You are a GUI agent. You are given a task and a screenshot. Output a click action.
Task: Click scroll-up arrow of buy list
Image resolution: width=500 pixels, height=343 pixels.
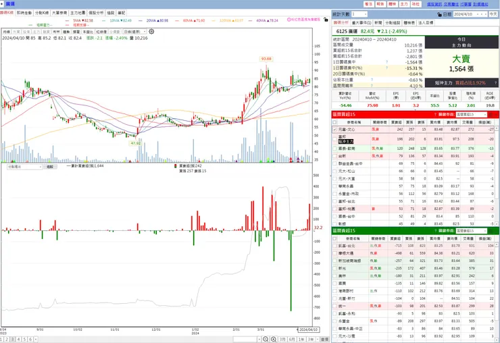click(497, 128)
